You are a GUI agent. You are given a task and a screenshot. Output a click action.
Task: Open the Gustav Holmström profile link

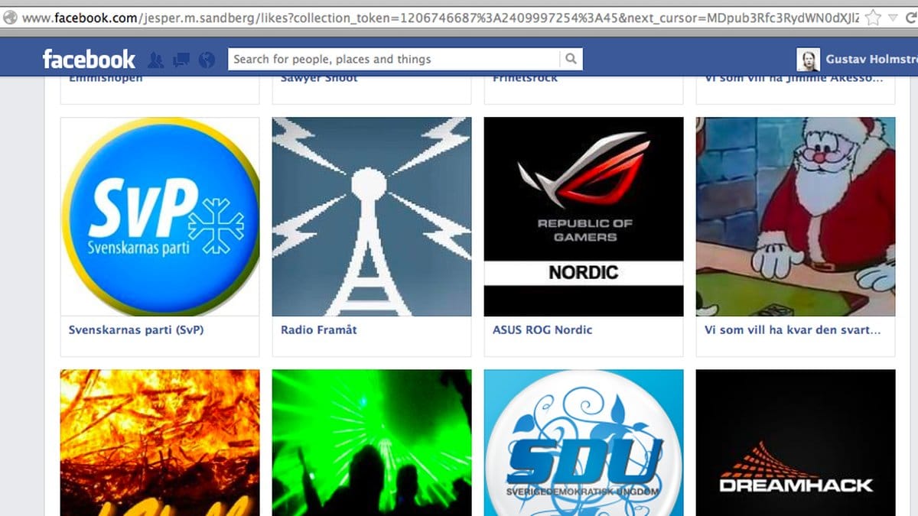click(x=871, y=59)
